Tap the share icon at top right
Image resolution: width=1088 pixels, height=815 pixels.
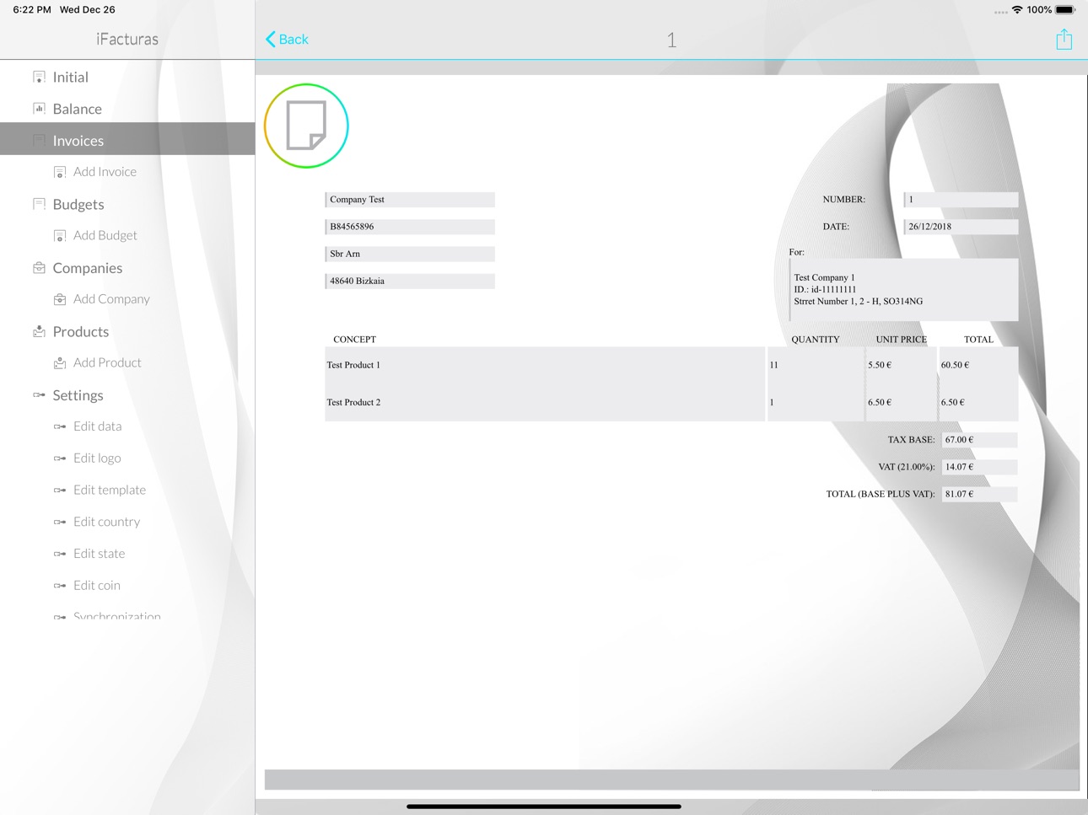(x=1064, y=39)
